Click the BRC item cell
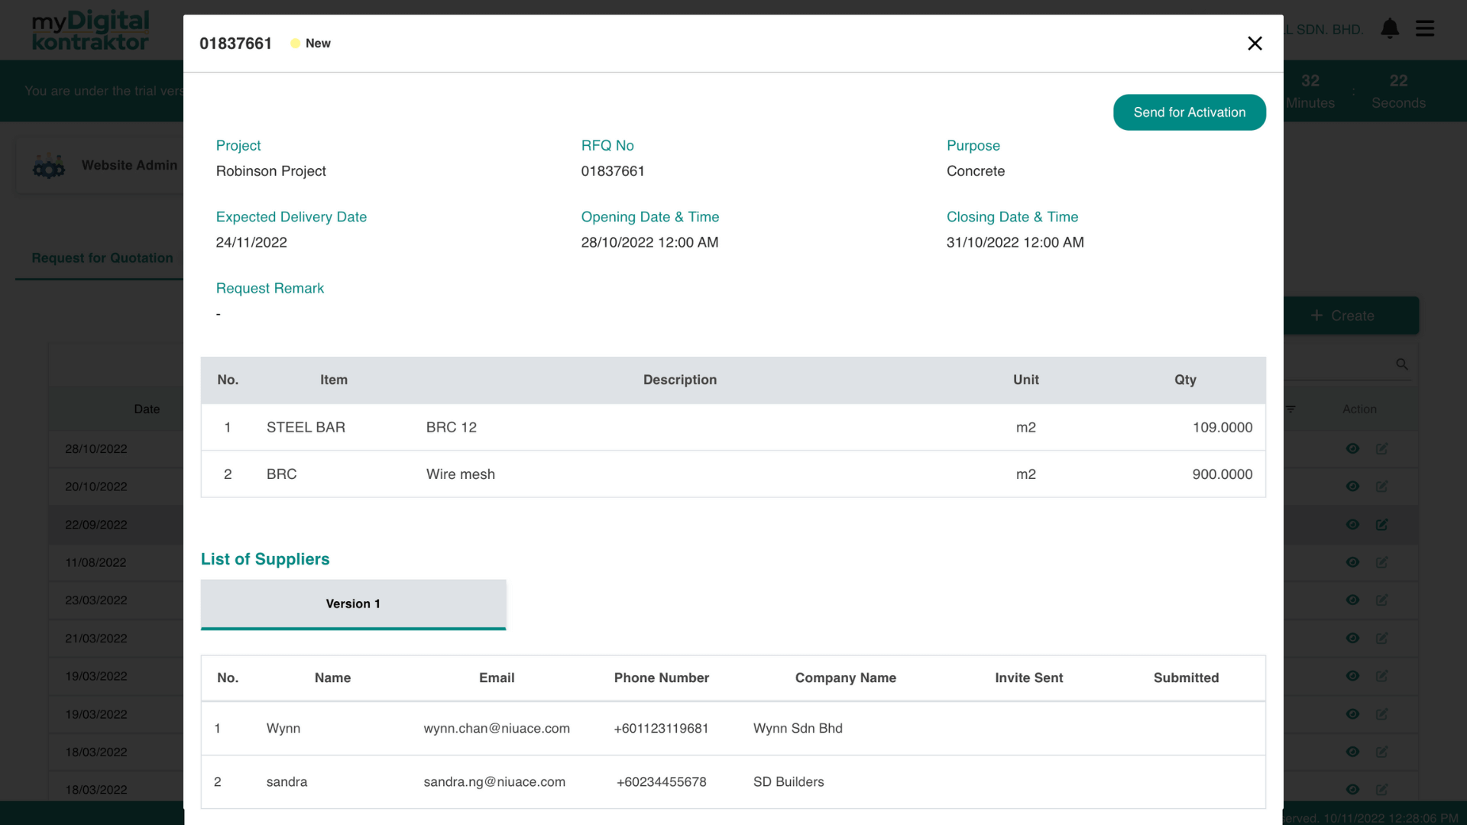The width and height of the screenshot is (1467, 825). [281, 474]
